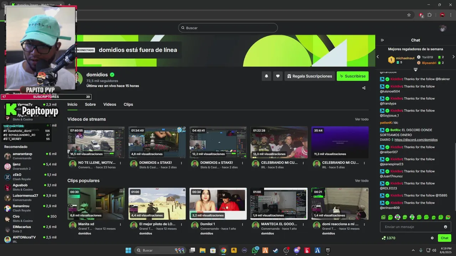The image size is (456, 256).
Task: Click the notification bell icon for domidios
Action: click(266, 76)
